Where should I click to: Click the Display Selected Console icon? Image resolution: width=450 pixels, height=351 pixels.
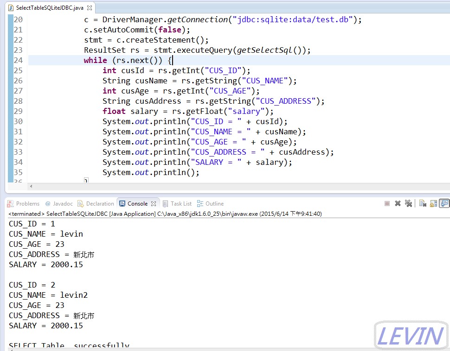click(x=444, y=203)
